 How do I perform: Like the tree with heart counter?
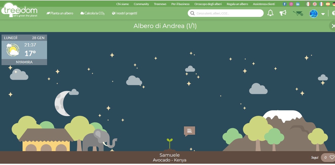(328, 157)
